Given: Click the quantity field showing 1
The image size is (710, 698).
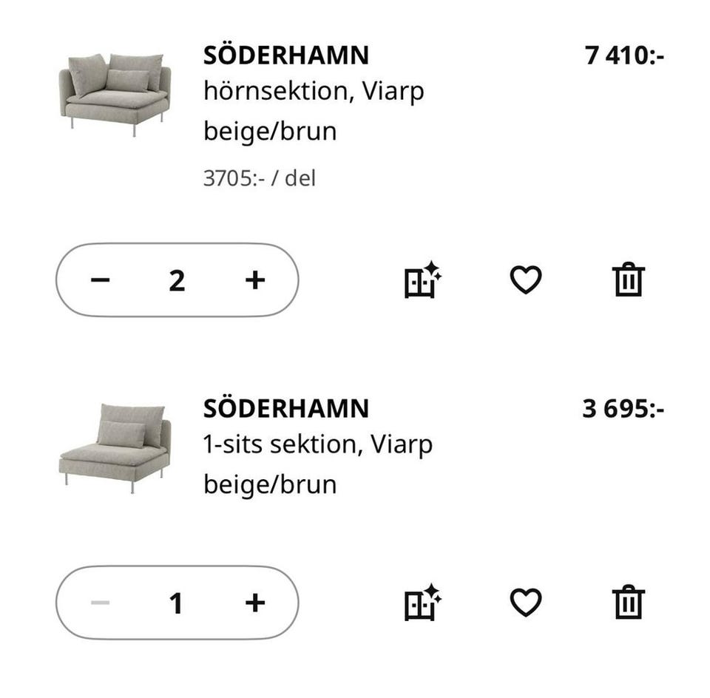Looking at the screenshot, I should click(176, 603).
